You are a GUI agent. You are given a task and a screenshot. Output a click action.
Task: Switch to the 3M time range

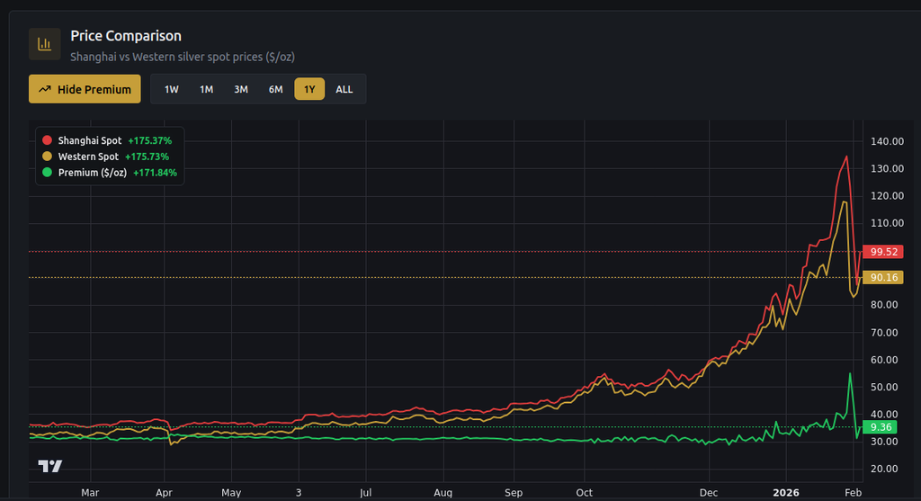[x=241, y=89]
